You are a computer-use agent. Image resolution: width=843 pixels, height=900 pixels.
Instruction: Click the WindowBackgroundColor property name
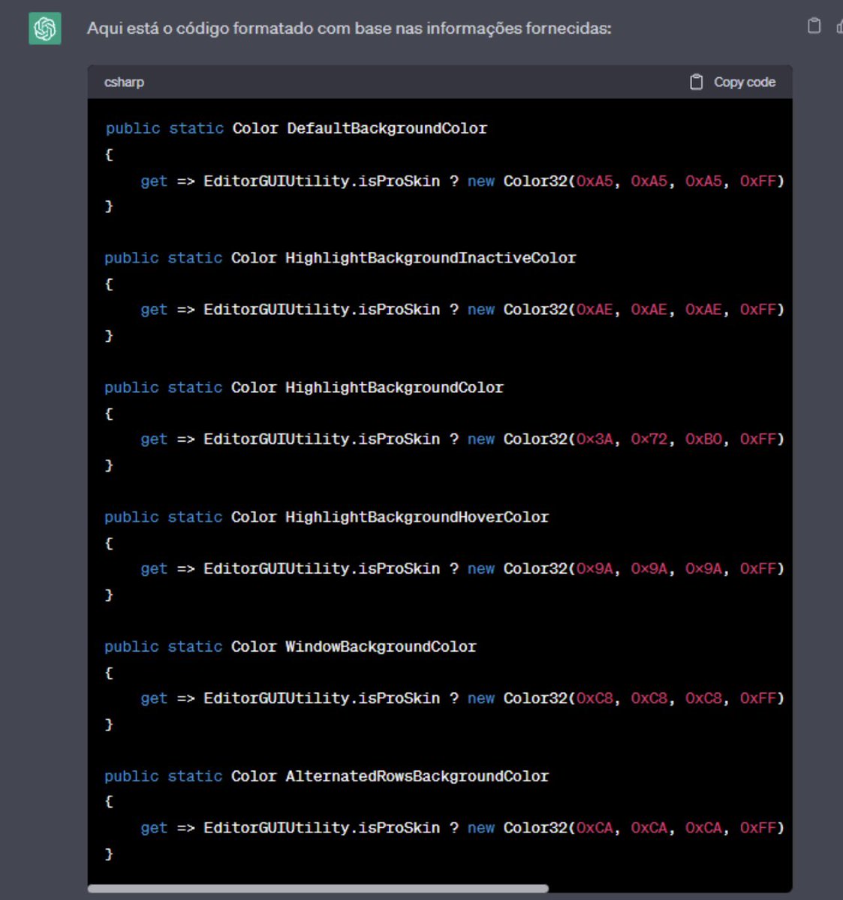(x=381, y=646)
